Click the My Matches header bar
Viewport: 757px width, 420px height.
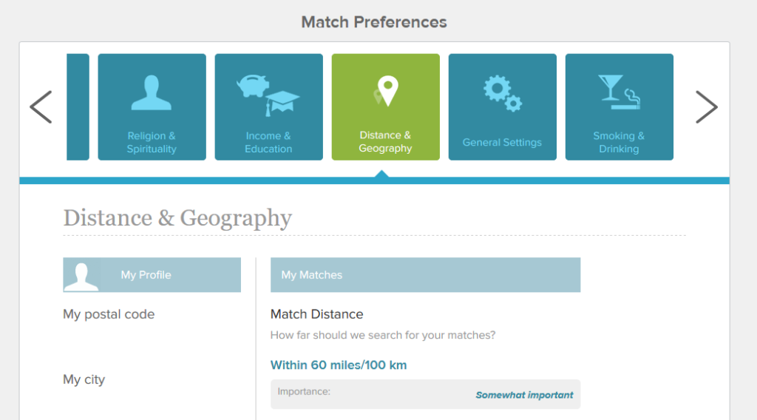point(425,274)
